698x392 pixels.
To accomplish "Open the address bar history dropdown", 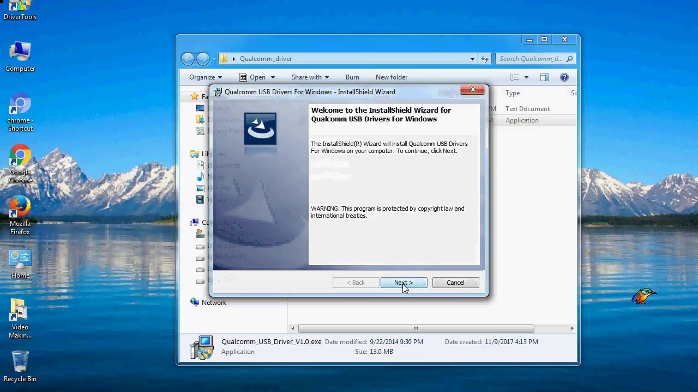I will point(472,59).
